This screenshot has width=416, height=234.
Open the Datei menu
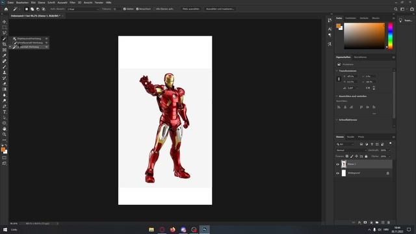click(10, 3)
